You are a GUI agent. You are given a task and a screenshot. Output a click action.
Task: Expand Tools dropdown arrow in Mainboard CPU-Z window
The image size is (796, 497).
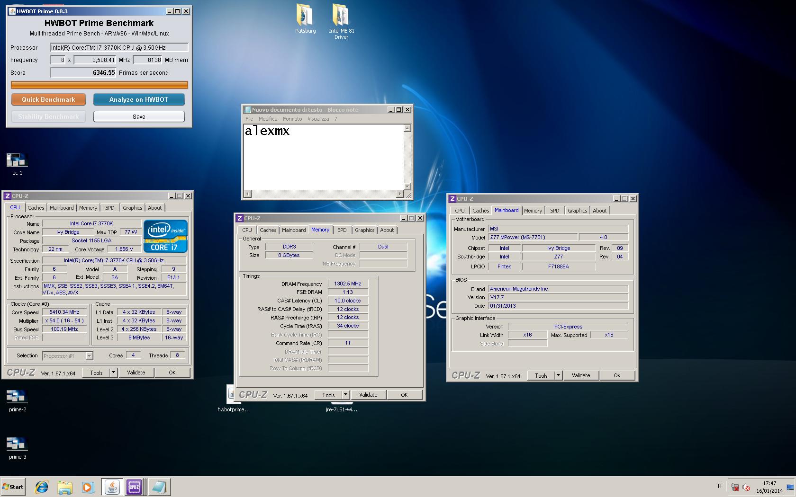pos(558,375)
